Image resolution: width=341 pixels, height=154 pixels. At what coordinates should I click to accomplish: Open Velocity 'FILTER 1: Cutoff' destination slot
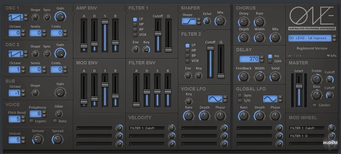pos(147,128)
